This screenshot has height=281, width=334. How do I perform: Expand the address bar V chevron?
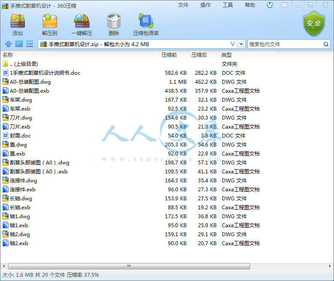[x=233, y=44]
